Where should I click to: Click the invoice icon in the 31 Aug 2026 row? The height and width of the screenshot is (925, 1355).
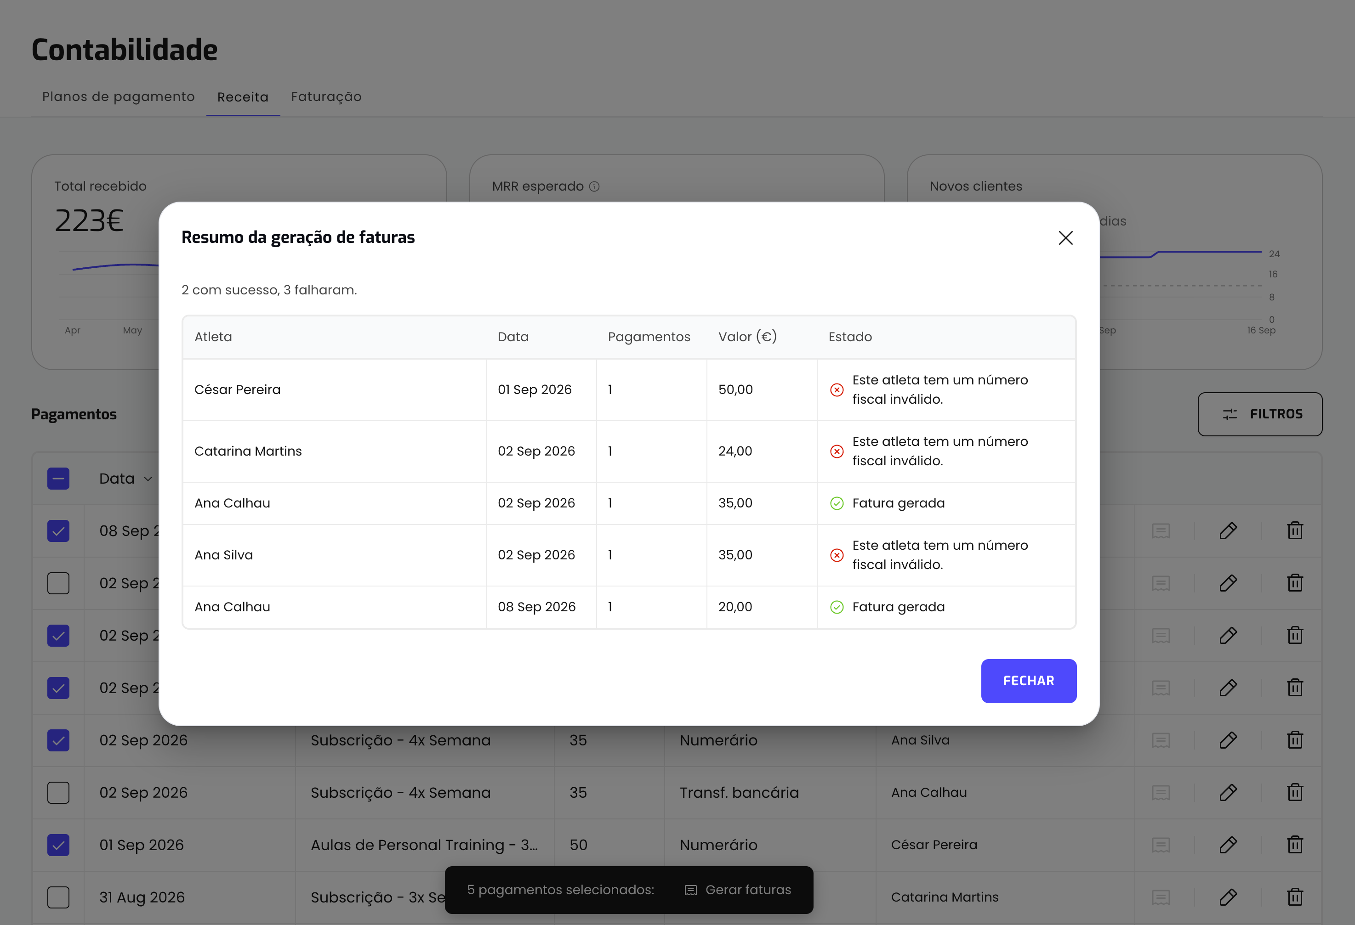(1161, 897)
